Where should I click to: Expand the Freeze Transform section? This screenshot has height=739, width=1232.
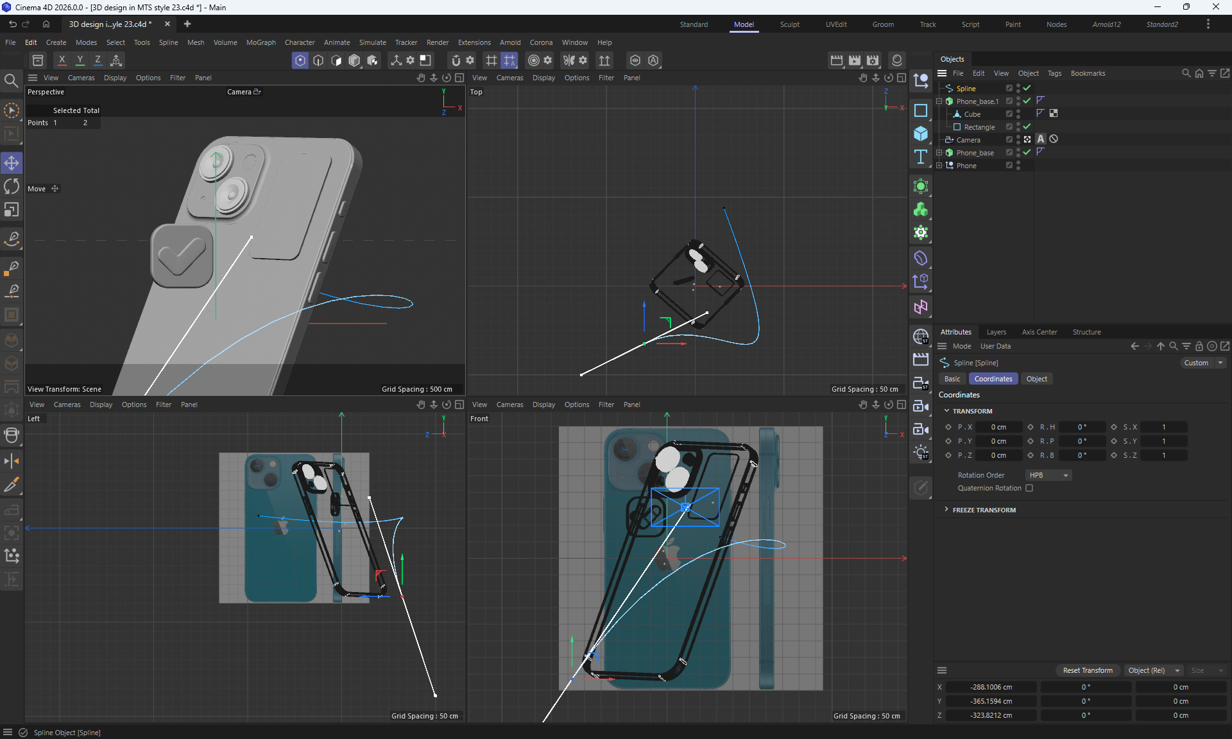click(946, 510)
